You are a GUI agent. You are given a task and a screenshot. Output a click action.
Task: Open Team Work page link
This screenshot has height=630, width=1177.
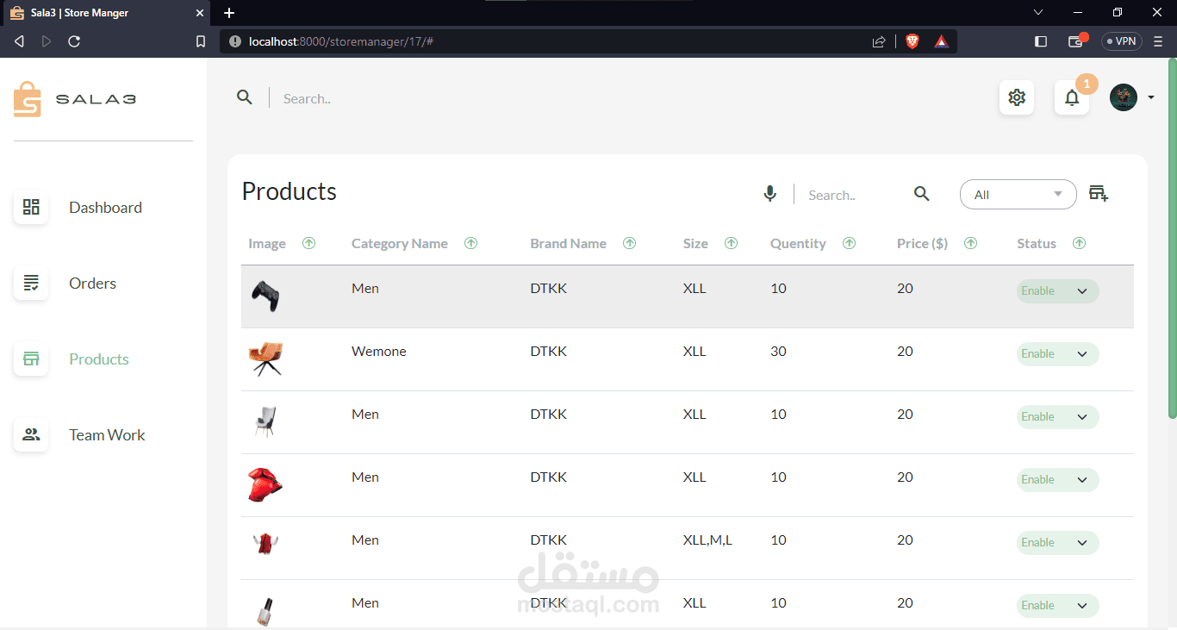pyautogui.click(x=107, y=435)
